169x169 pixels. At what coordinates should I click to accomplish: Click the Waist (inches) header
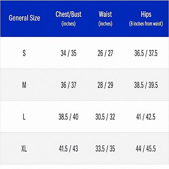(105, 19)
